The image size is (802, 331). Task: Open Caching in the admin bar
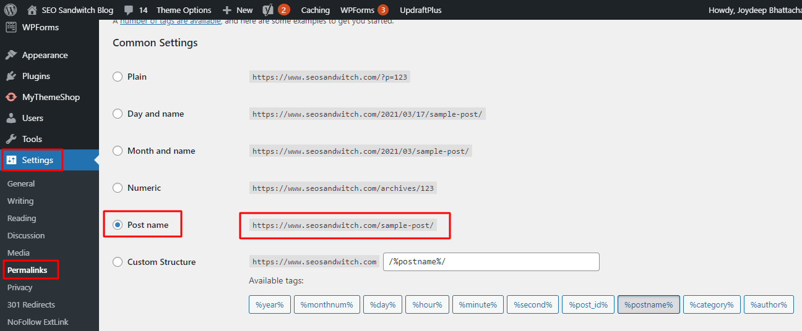tap(316, 10)
